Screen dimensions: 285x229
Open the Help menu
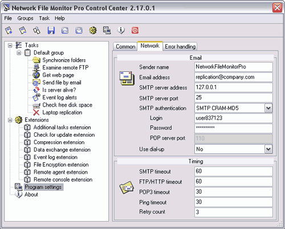coord(60,18)
